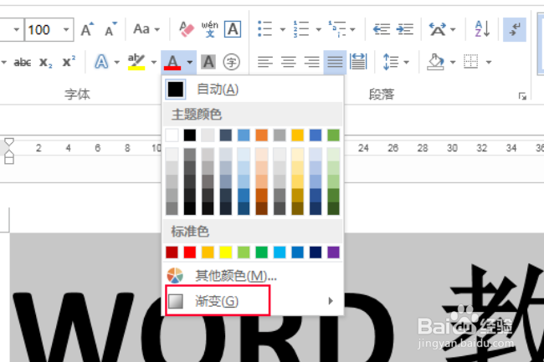544x362 pixels.
Task: Click Distributed alignment icon
Action: click(358, 62)
